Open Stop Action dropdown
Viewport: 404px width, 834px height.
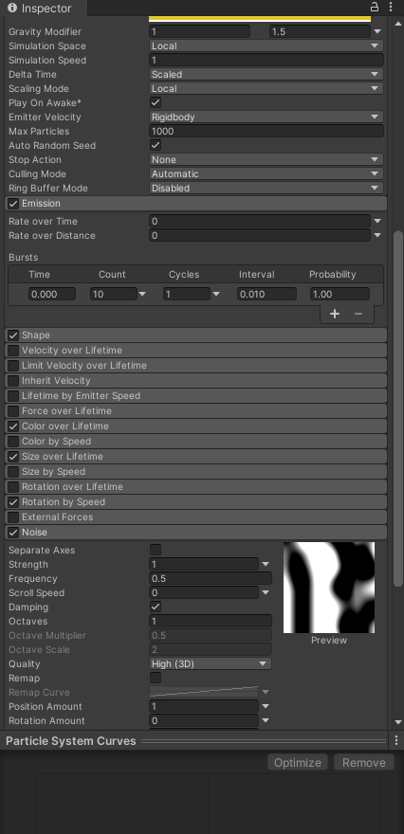[x=266, y=159]
